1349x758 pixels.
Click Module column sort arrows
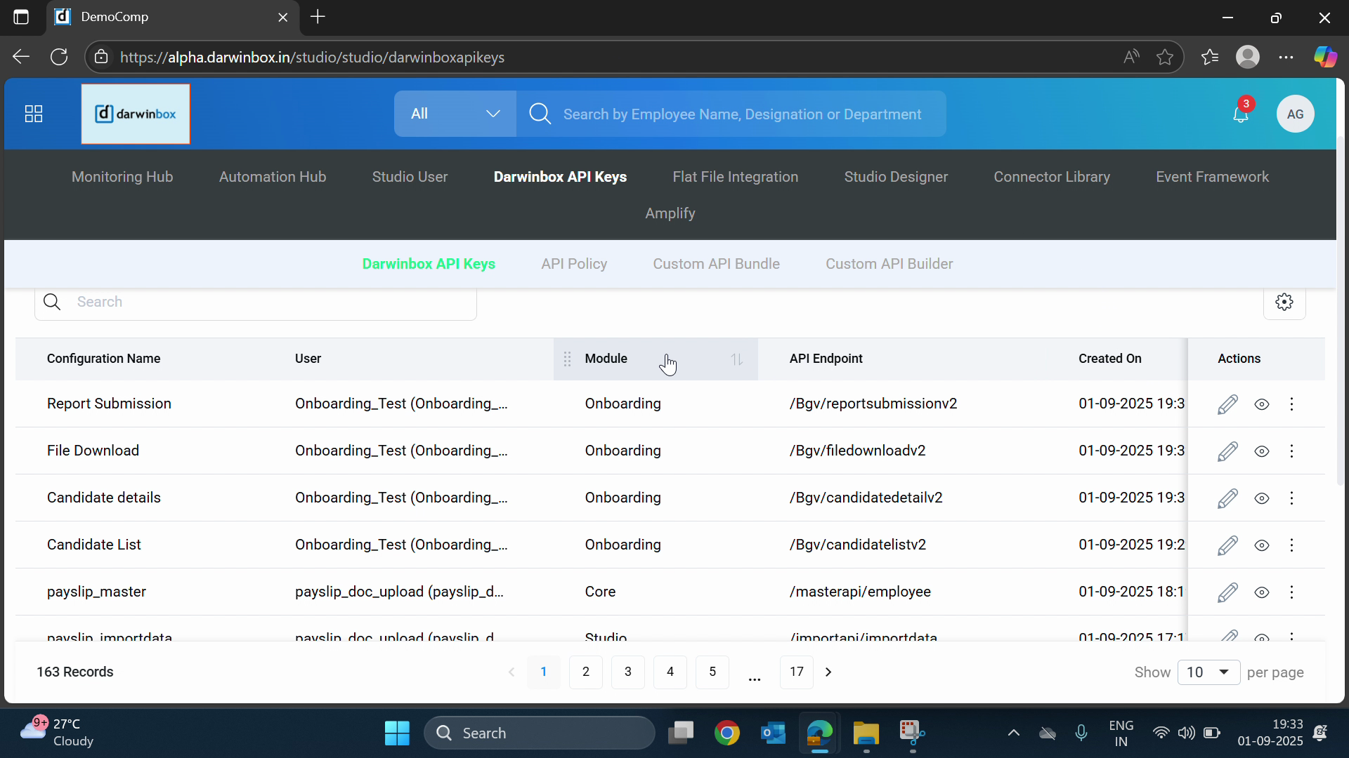click(736, 359)
